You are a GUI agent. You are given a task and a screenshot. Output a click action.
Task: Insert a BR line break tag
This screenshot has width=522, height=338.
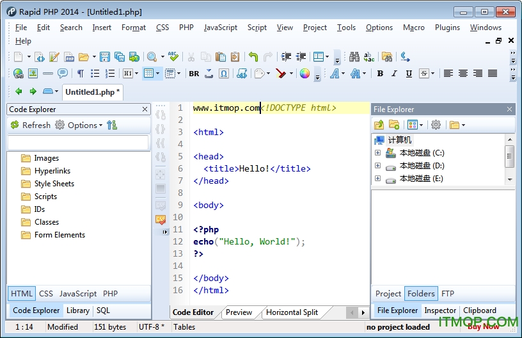point(194,74)
